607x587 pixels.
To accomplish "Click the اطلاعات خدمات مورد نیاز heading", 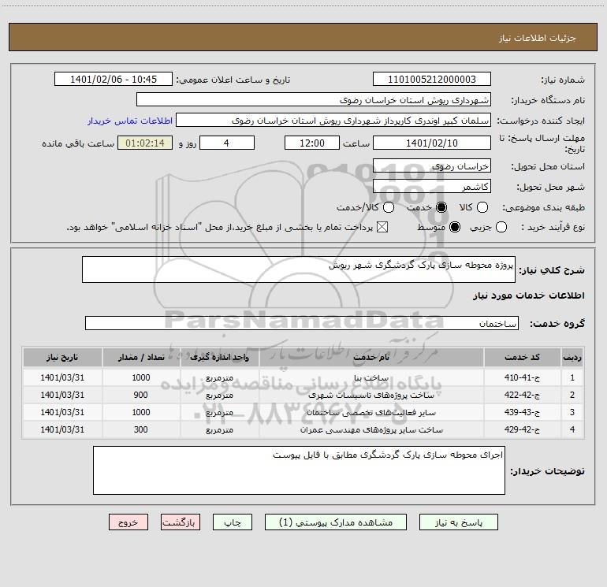I will click(x=528, y=295).
